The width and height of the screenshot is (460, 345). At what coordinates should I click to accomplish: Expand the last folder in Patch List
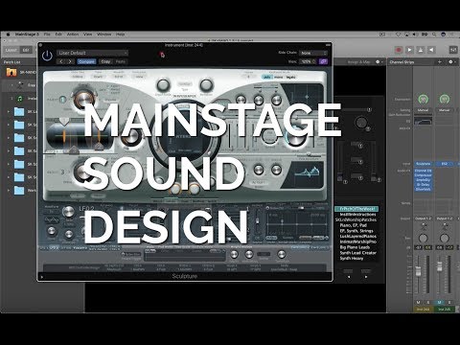(x=9, y=191)
